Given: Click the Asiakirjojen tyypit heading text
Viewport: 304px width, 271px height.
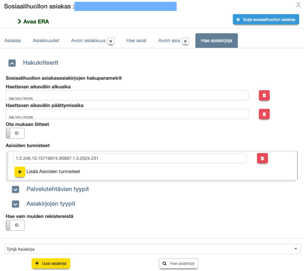Looking at the screenshot, I should tap(51, 204).
